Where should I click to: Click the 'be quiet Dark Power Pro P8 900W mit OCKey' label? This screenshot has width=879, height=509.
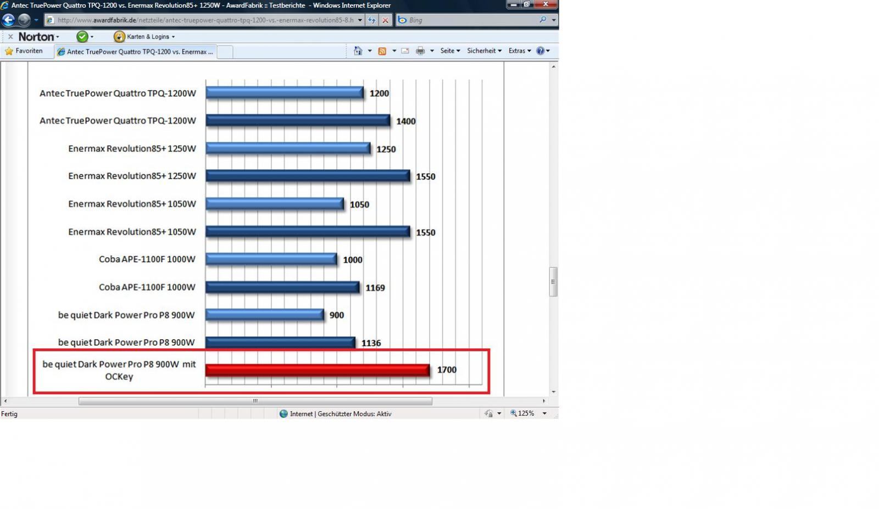click(x=119, y=370)
